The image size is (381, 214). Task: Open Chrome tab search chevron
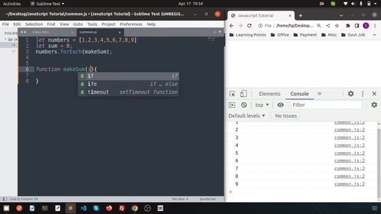coord(341,15)
